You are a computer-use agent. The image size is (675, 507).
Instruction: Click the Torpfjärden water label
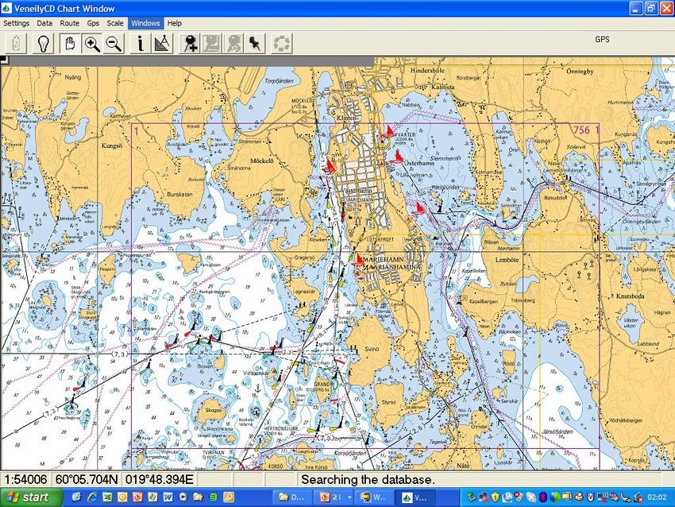click(279, 80)
